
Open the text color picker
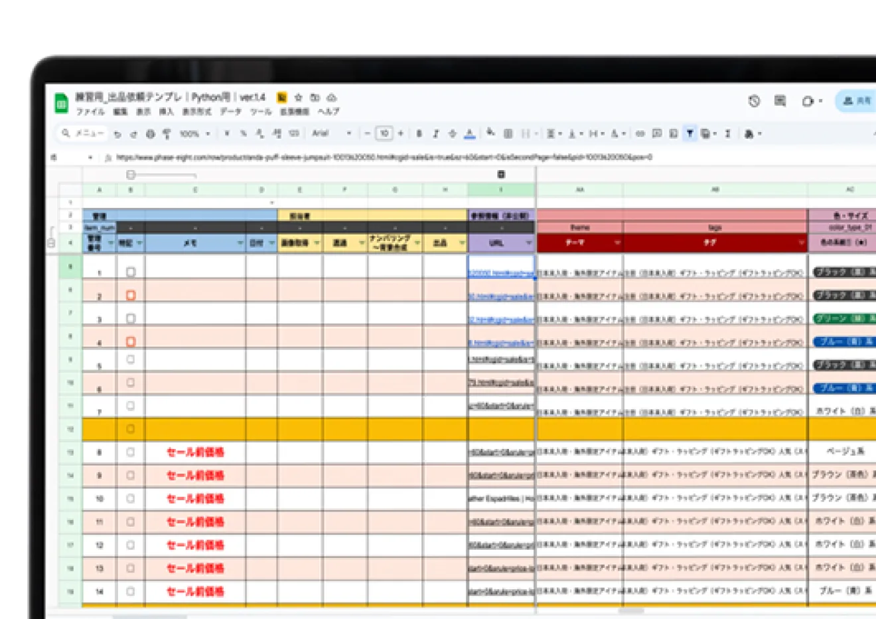[x=470, y=134]
